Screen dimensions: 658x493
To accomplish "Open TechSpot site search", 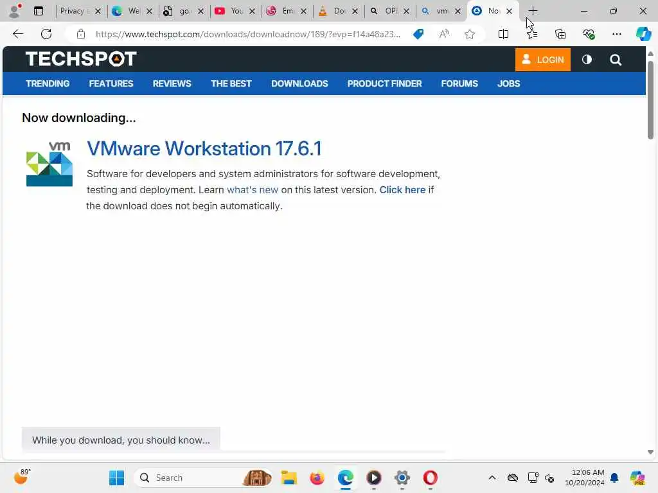I will click(x=616, y=60).
